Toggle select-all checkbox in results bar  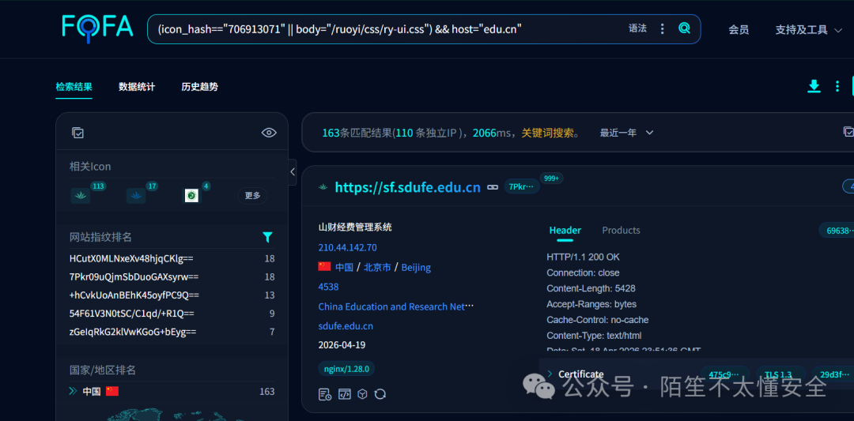click(x=848, y=132)
